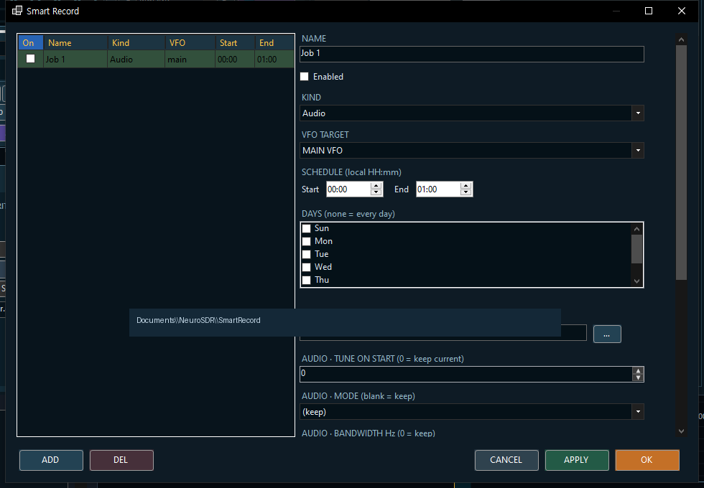This screenshot has height=488, width=704.
Task: Check the Sun day checkbox
Action: coord(306,228)
